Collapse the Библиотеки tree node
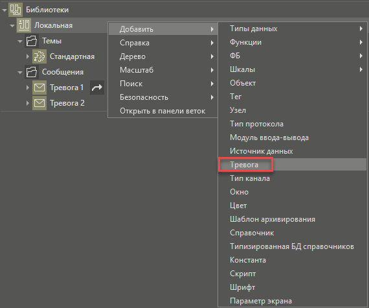Image resolution: width=369 pixels, height=308 pixels. click(x=5, y=10)
